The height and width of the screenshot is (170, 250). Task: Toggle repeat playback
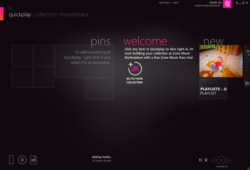click(x=200, y=160)
